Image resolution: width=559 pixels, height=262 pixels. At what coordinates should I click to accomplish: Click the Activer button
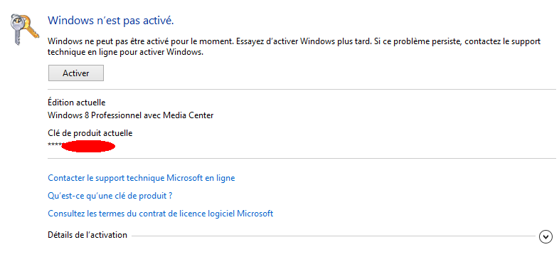(76, 73)
